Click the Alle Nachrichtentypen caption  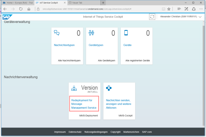[69, 61]
